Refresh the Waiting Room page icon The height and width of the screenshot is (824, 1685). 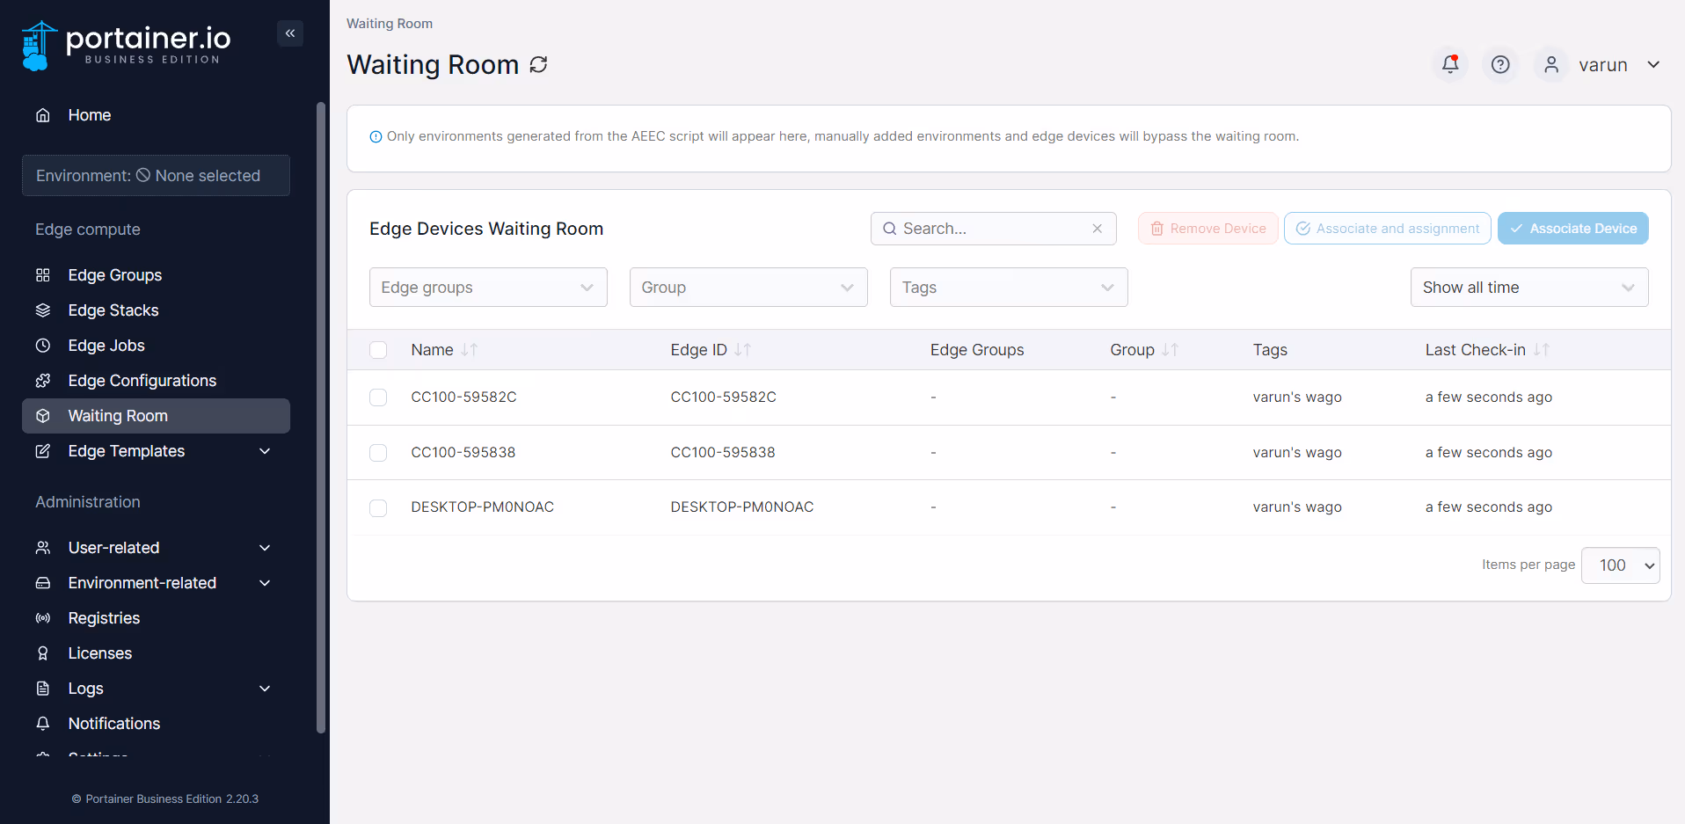(539, 64)
